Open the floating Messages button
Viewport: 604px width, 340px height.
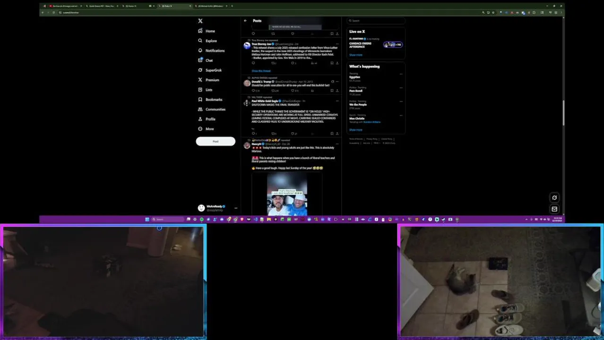554,209
